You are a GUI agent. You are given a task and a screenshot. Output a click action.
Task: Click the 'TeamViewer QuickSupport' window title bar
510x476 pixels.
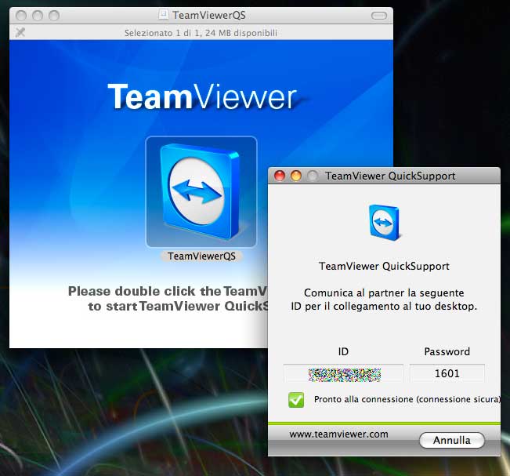pyautogui.click(x=384, y=176)
